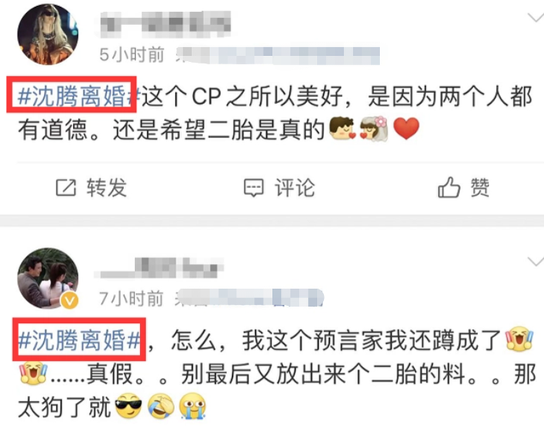544x426 pixels.
Task: Click the gold V verified badge
Action: (70, 301)
